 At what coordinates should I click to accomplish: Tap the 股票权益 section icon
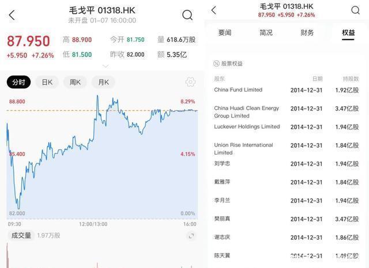click(x=216, y=64)
